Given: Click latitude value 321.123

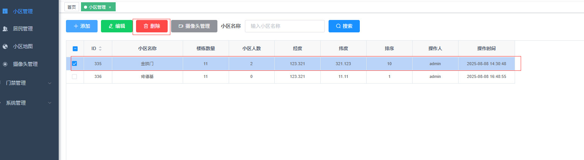Looking at the screenshot, I should pyautogui.click(x=343, y=64).
